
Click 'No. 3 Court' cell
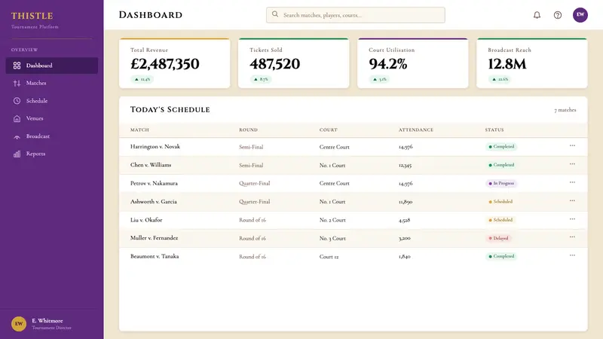(x=332, y=238)
